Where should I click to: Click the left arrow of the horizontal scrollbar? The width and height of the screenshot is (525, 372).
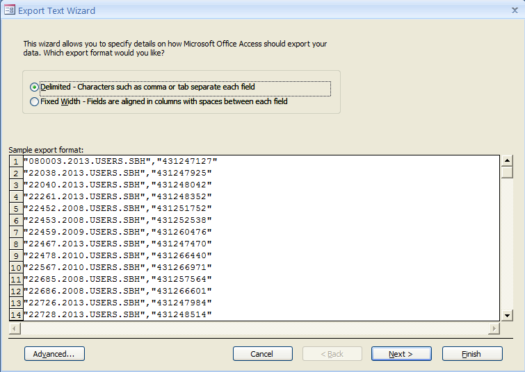click(x=15, y=328)
